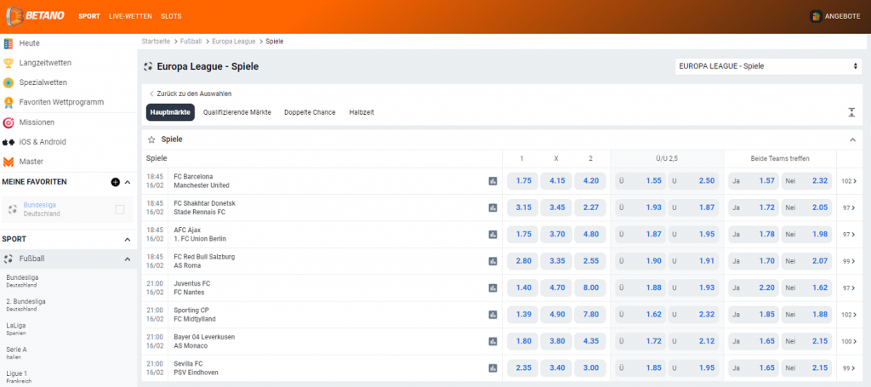Bet on Barcelona win at 1.75

coord(522,181)
